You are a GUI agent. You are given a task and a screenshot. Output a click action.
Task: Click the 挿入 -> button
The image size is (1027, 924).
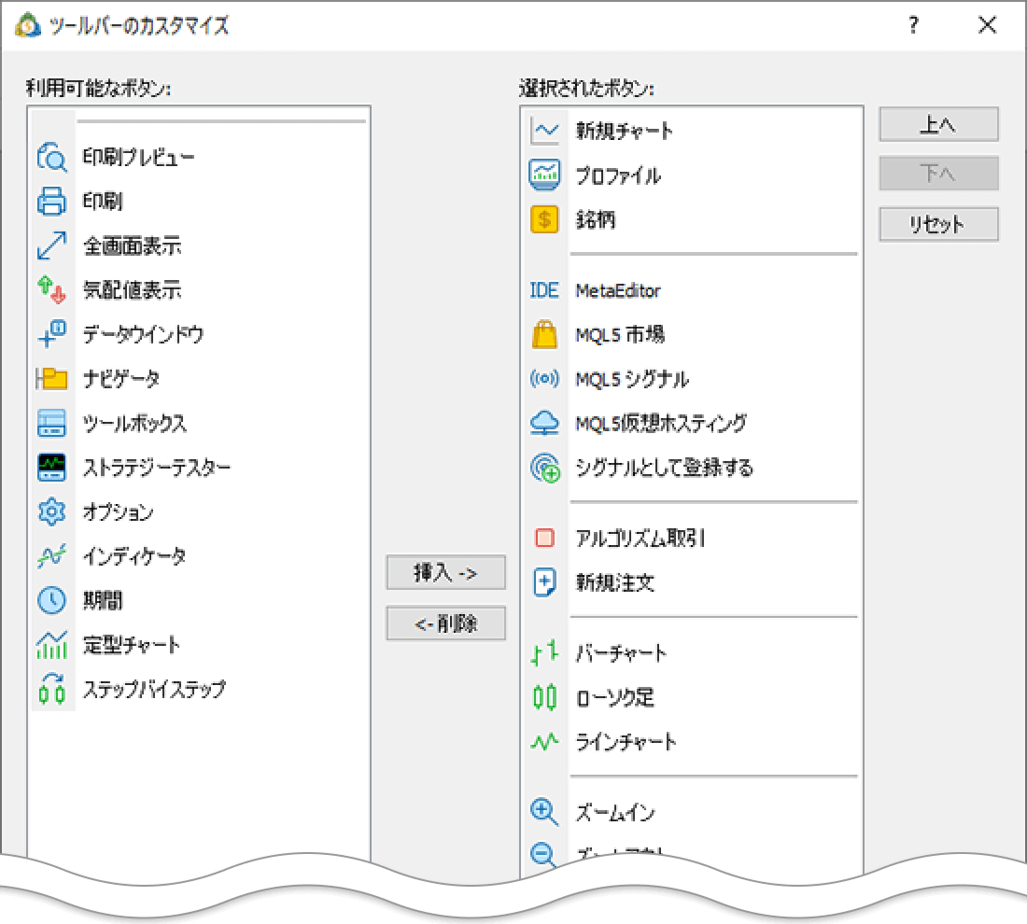446,572
